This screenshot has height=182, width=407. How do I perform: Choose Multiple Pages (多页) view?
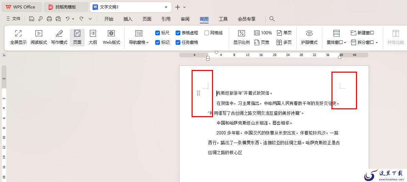point(284,42)
